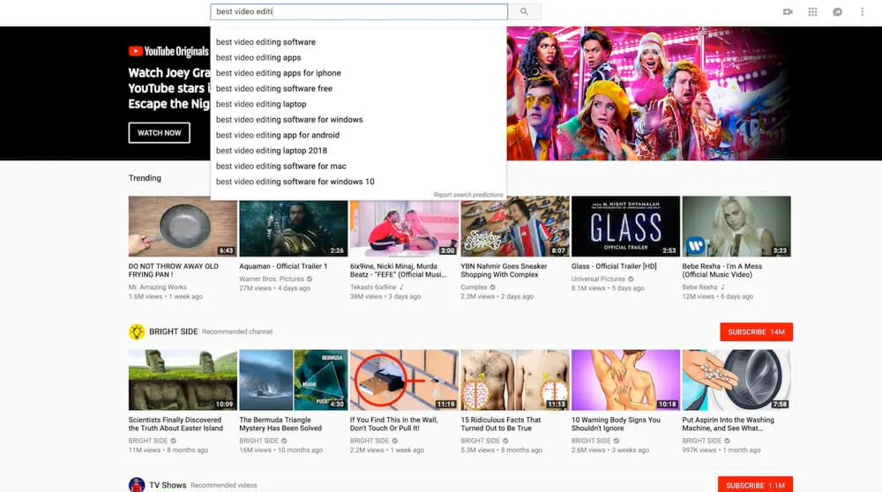Choose "best video editing apps for iphone"
This screenshot has height=492, width=882.
click(278, 73)
